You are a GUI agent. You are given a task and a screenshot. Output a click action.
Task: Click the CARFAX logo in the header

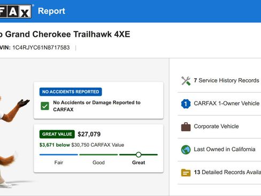(x=16, y=11)
